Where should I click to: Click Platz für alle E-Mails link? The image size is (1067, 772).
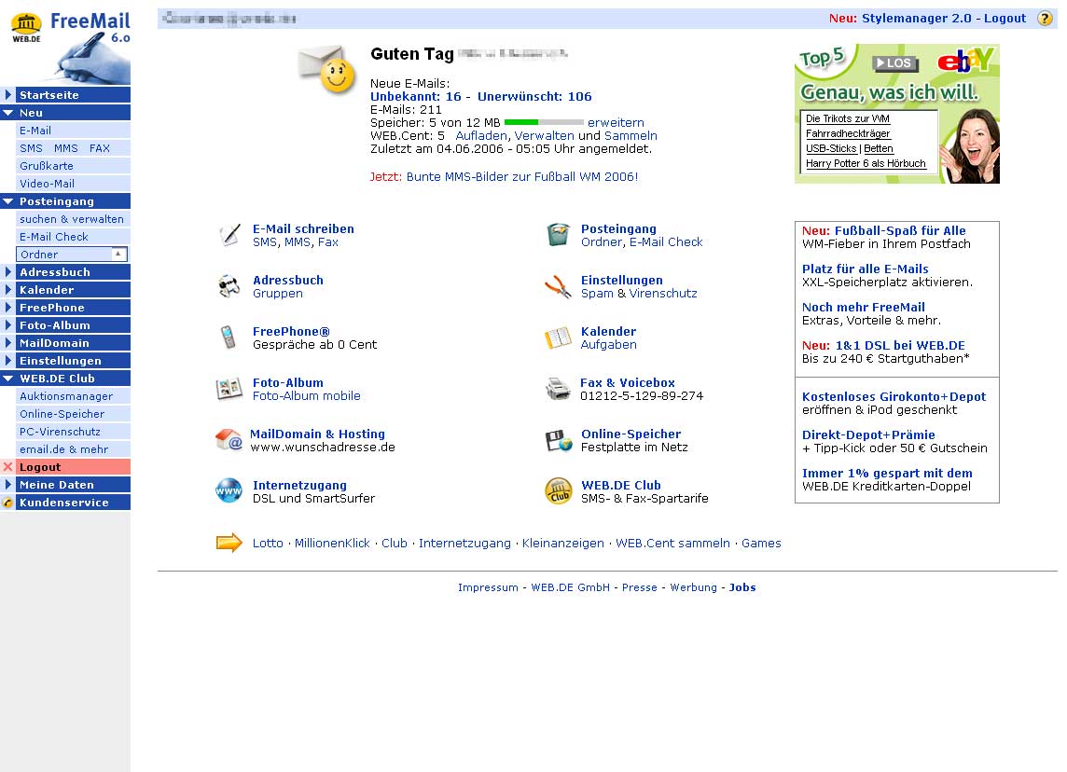(x=865, y=269)
